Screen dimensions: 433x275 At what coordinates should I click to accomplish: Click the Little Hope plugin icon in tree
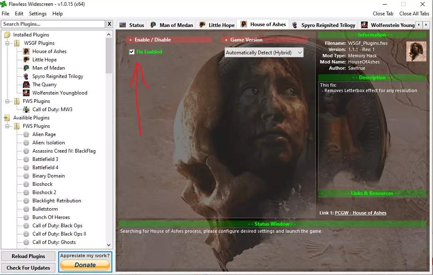tap(26, 60)
